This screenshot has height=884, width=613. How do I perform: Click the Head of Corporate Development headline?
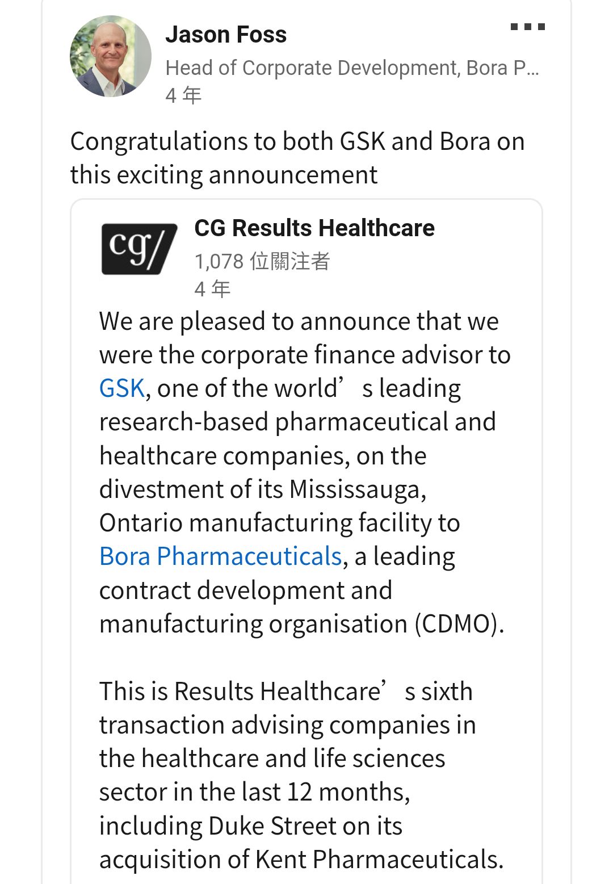[352, 68]
